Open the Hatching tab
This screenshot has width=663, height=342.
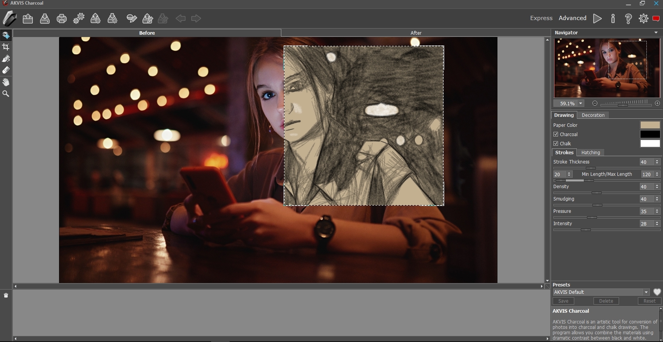590,153
